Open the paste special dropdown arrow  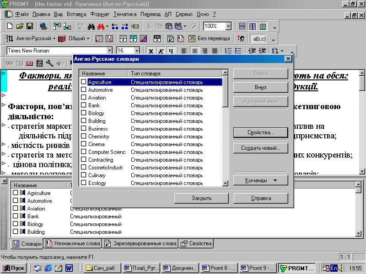pos(185,26)
